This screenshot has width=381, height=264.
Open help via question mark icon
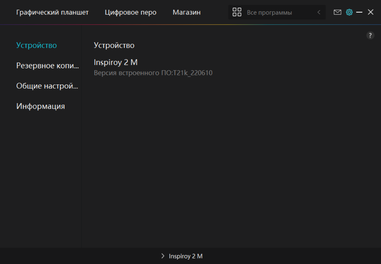370,36
